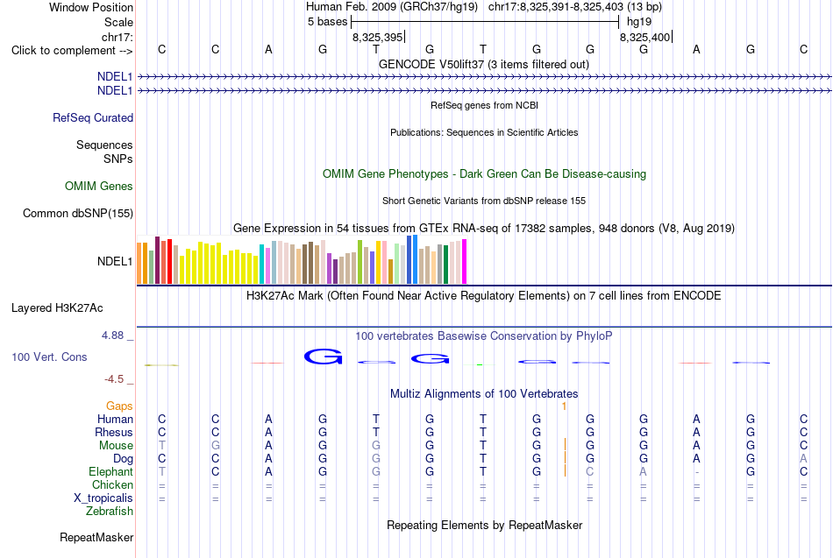The image size is (833, 558).
Task: Select the X_tropicalis species label
Action: [103, 498]
